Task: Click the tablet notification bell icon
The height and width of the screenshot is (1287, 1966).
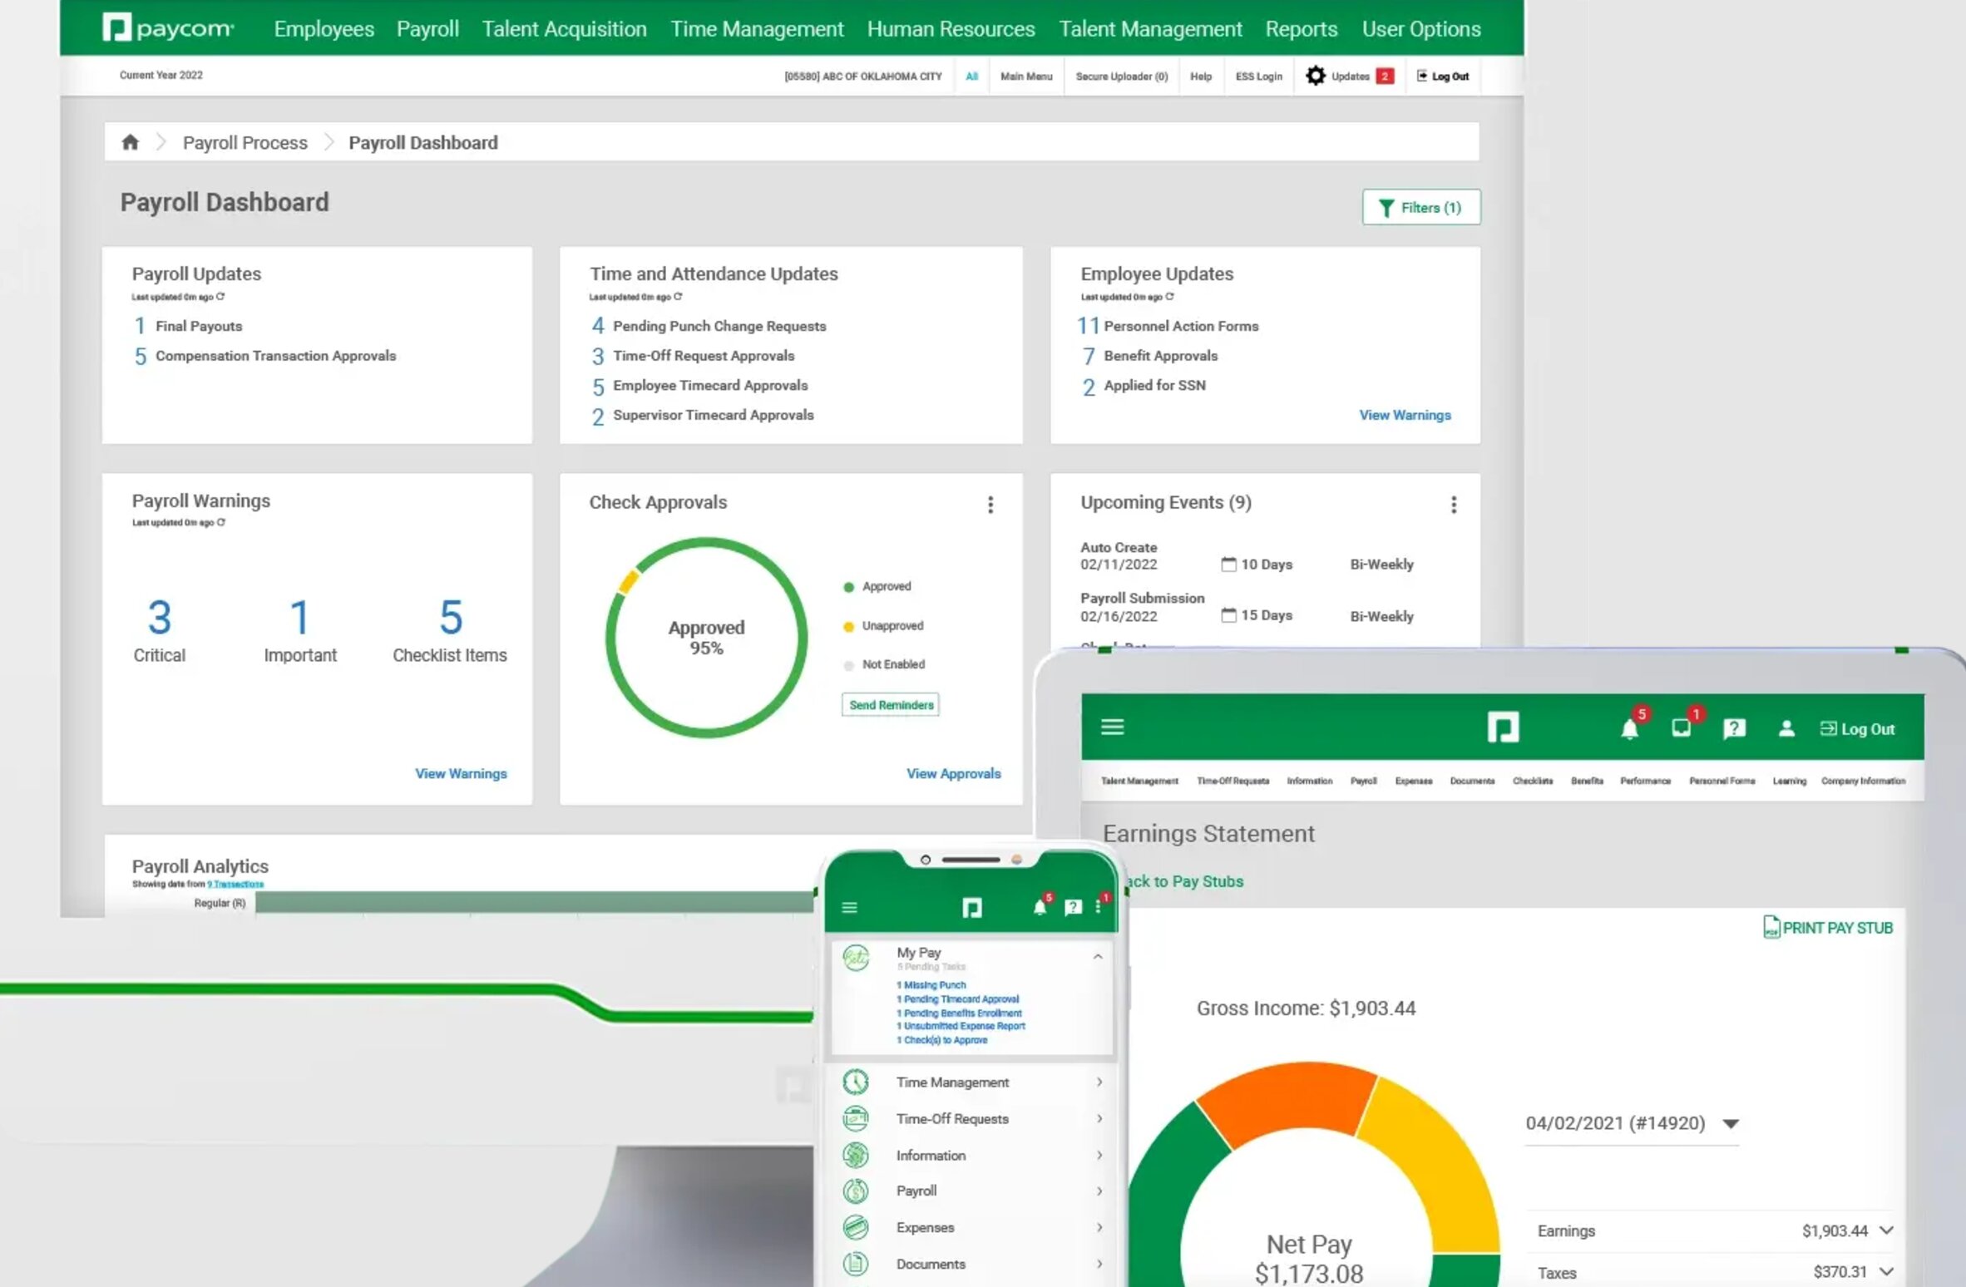Action: (1629, 729)
